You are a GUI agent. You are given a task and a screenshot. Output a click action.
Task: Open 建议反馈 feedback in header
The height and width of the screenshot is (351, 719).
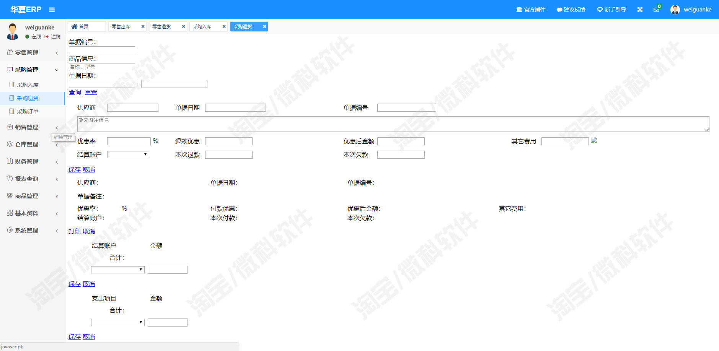click(571, 10)
